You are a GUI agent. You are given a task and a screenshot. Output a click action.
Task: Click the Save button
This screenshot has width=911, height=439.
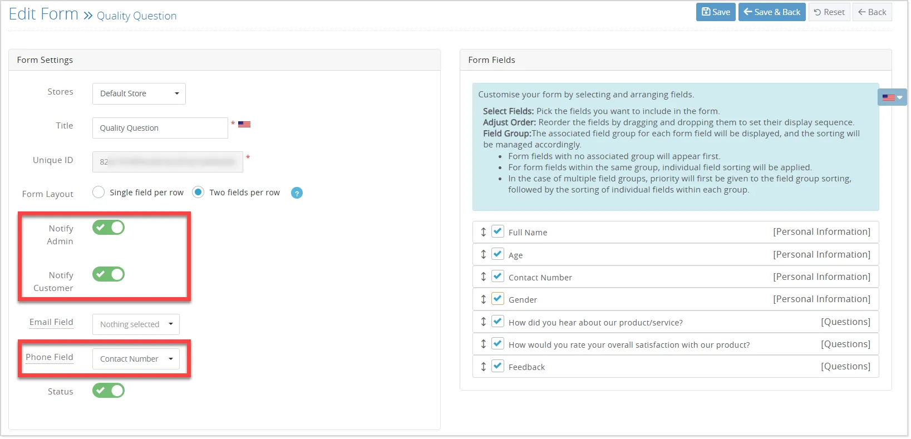point(716,12)
